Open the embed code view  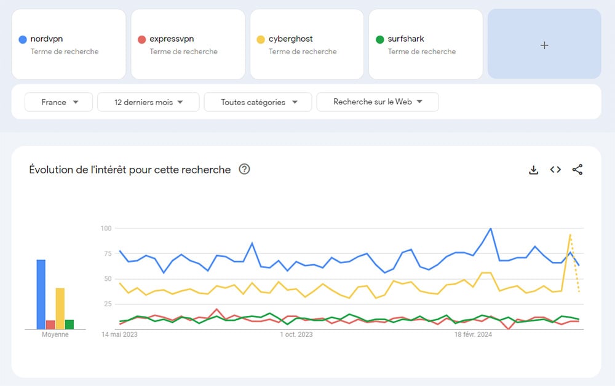tap(555, 170)
